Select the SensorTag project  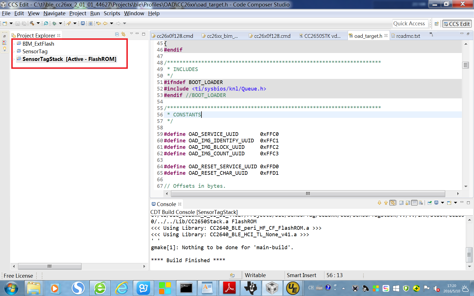click(35, 51)
